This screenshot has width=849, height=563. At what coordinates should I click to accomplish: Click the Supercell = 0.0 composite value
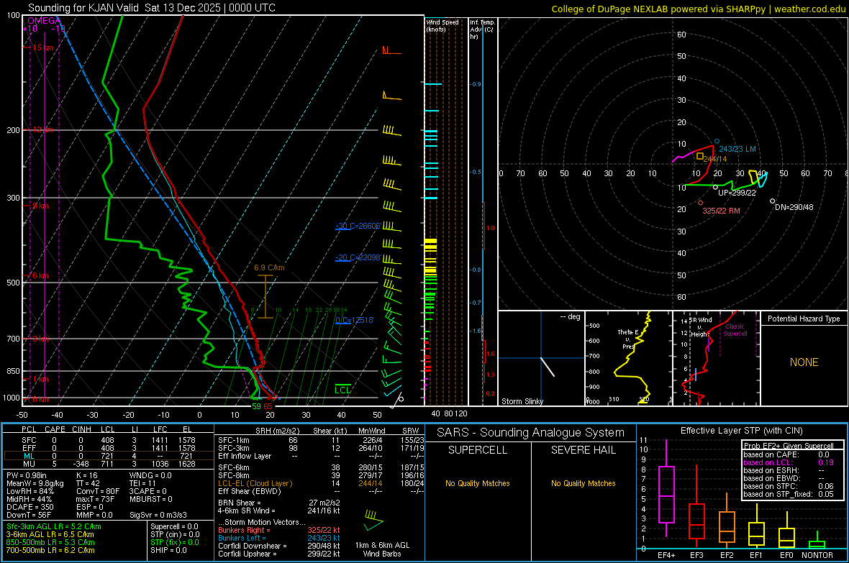(174, 526)
